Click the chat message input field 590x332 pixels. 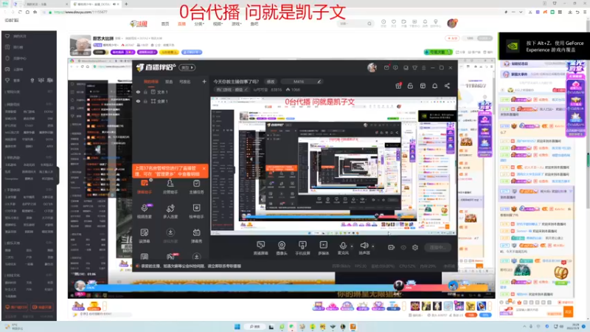point(538,311)
